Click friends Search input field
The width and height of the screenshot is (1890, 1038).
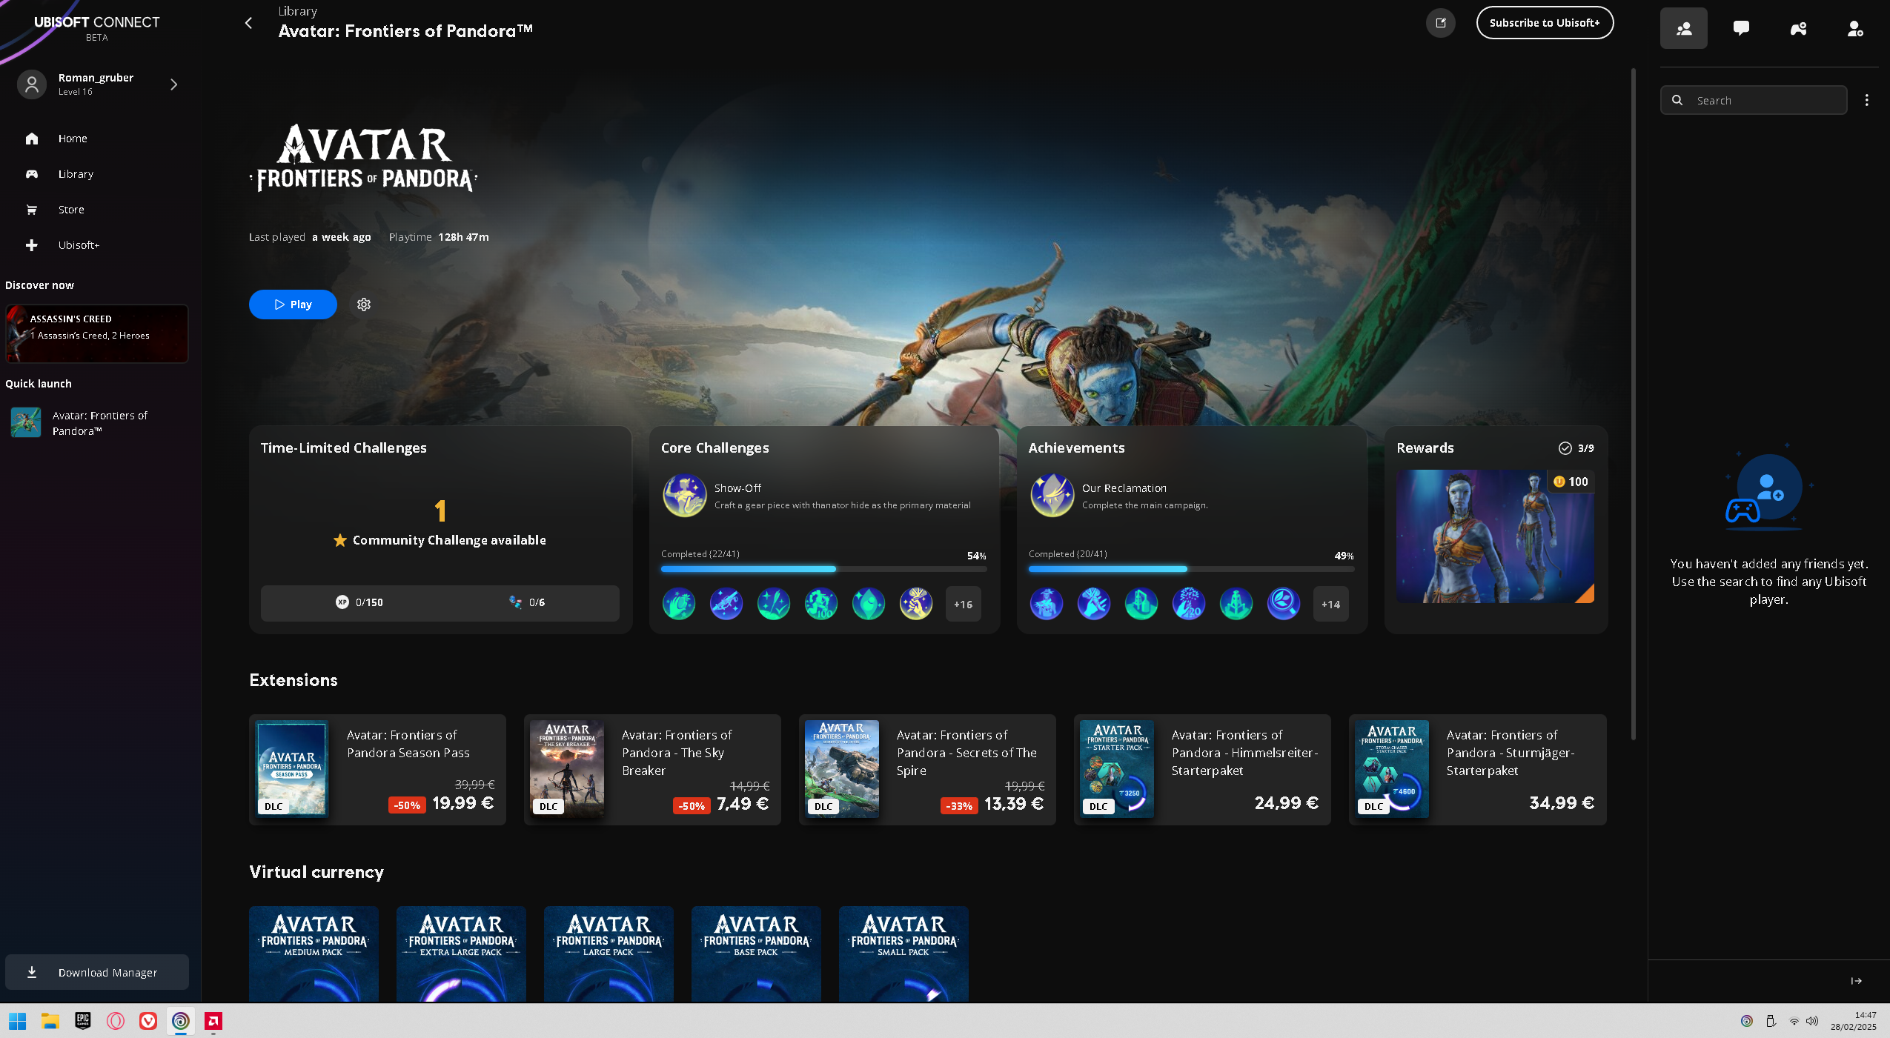click(1754, 100)
